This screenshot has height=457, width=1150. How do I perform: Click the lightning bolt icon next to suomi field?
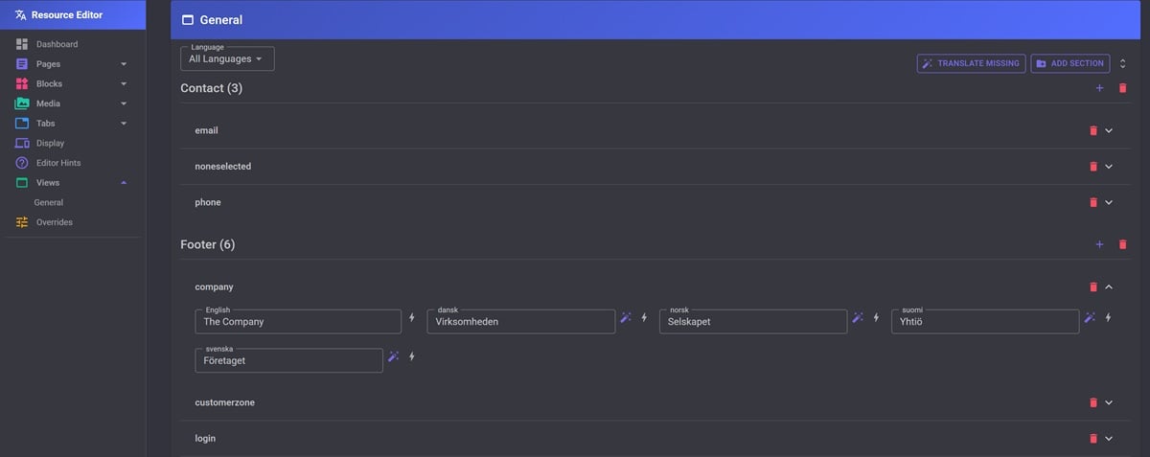[1108, 317]
